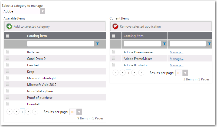Click the green plus Add icon
This screenshot has width=217, height=127.
(9, 26)
